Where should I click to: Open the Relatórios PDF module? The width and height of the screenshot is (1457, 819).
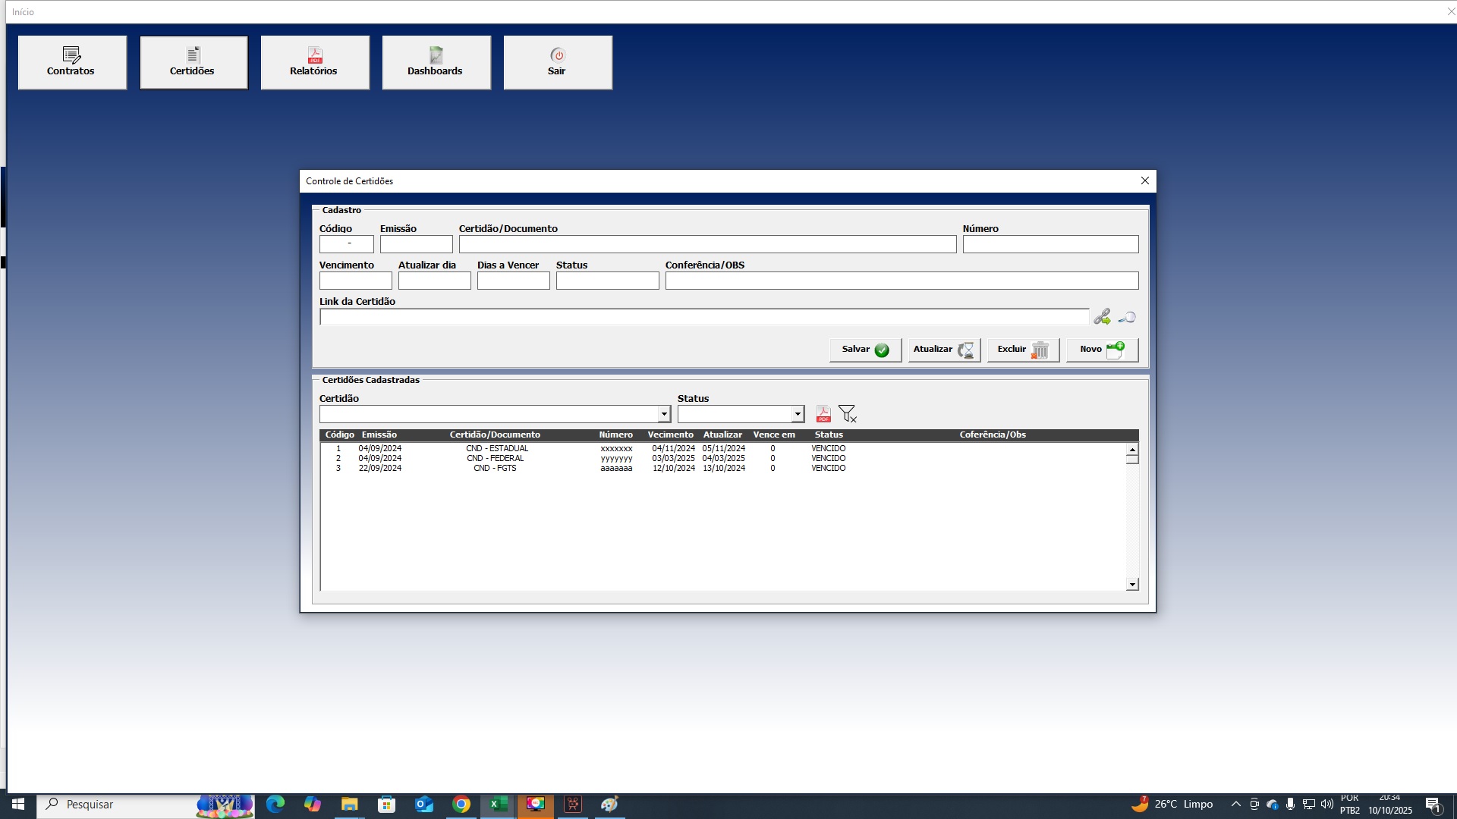315,62
